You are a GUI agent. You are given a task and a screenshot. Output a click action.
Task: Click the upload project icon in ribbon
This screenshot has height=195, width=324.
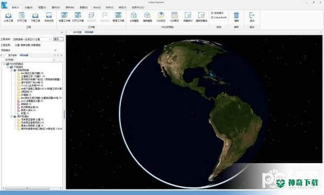pyautogui.click(x=8, y=17)
